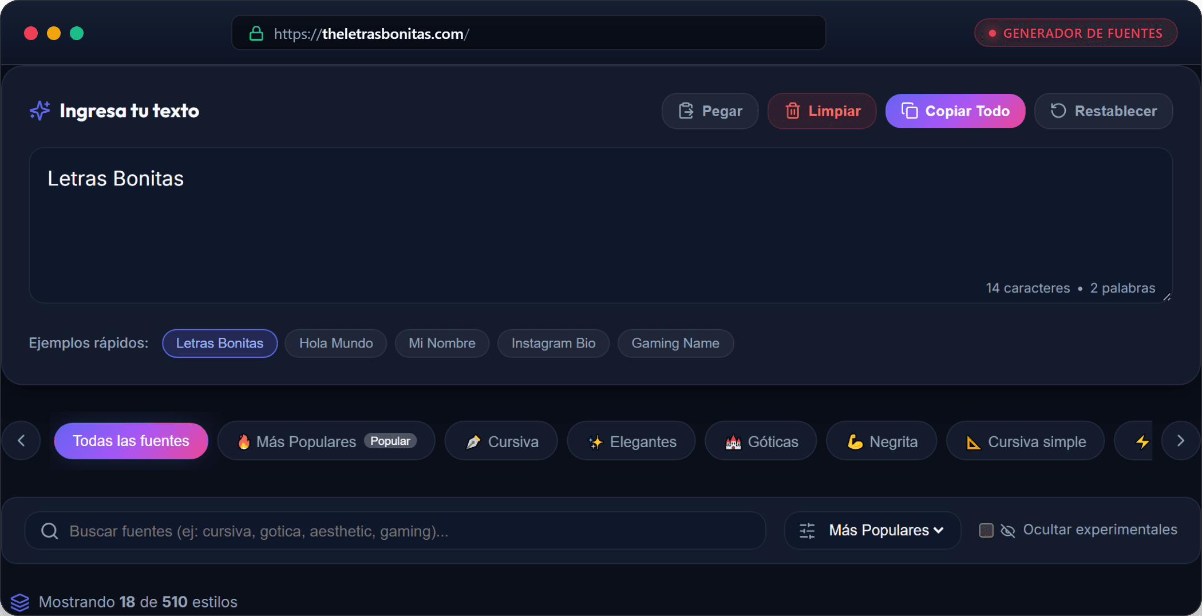The width and height of the screenshot is (1202, 616).
Task: Open the Cursiva category tab
Action: [x=501, y=441]
